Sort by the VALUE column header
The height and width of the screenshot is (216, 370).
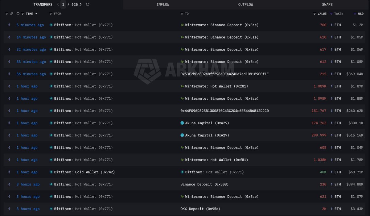click(x=322, y=14)
